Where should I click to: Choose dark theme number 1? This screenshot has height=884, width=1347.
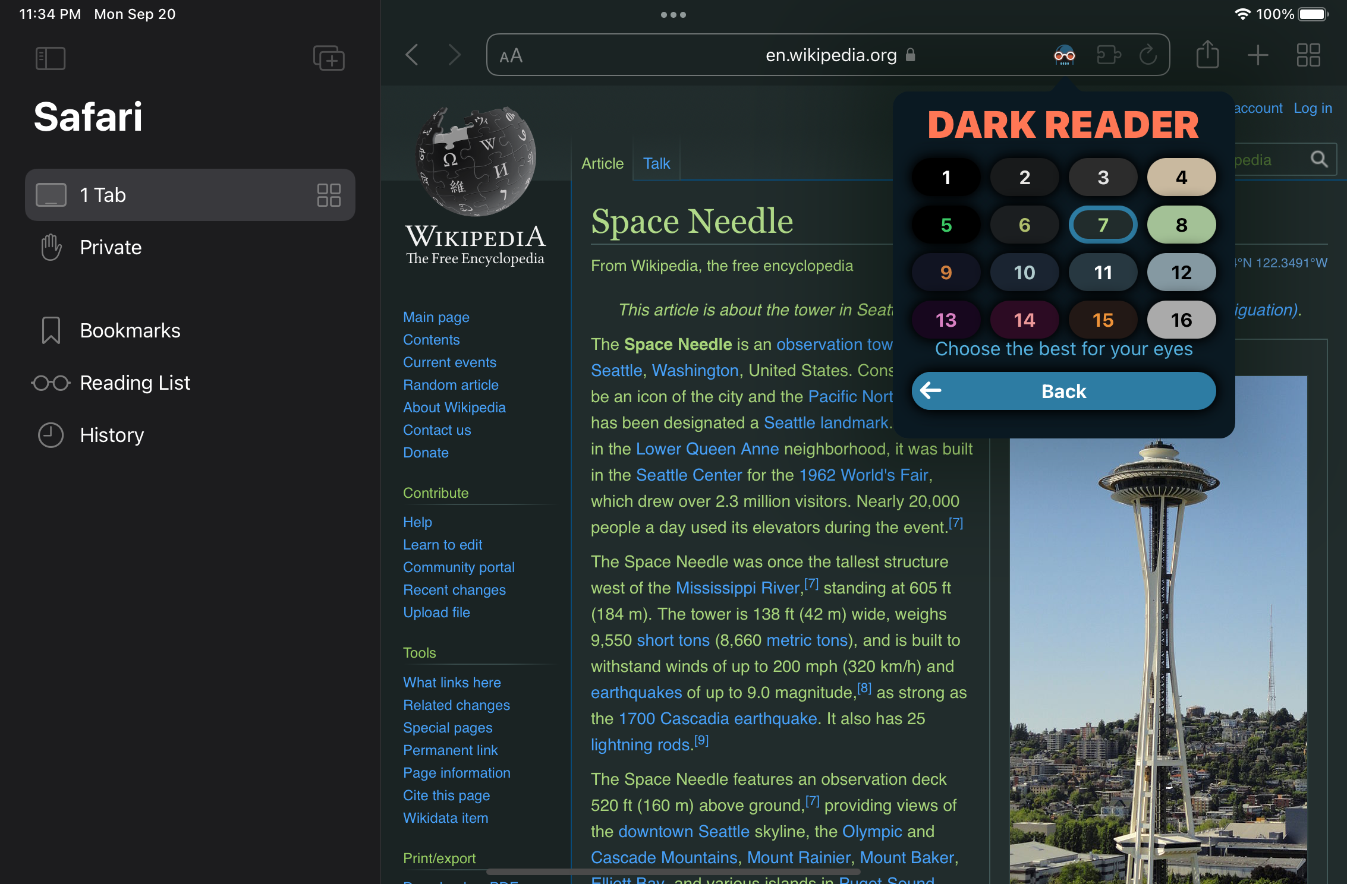[x=946, y=176]
